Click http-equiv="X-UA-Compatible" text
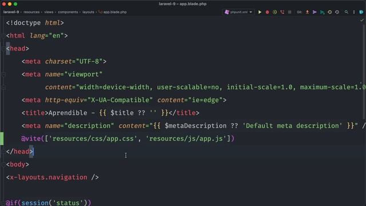This screenshot has width=366, height=206. [99, 100]
